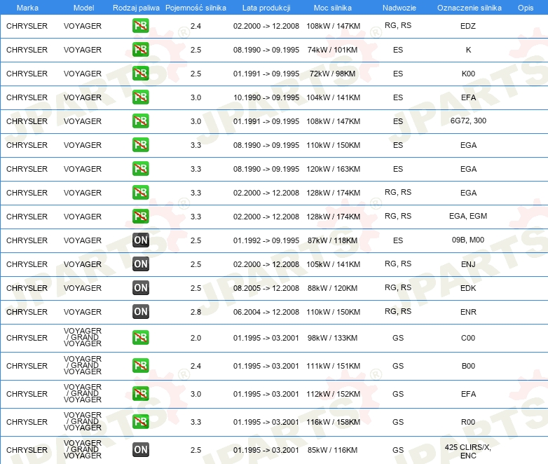Click the diesel ON icon in the ENJ row
The height and width of the screenshot is (464, 548).
[141, 264]
